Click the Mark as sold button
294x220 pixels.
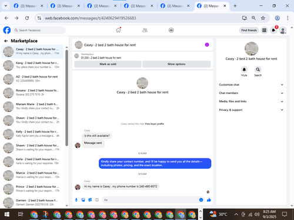(108, 64)
